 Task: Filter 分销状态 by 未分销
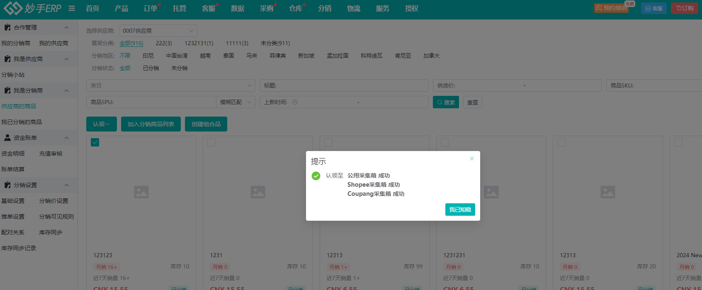pos(180,68)
